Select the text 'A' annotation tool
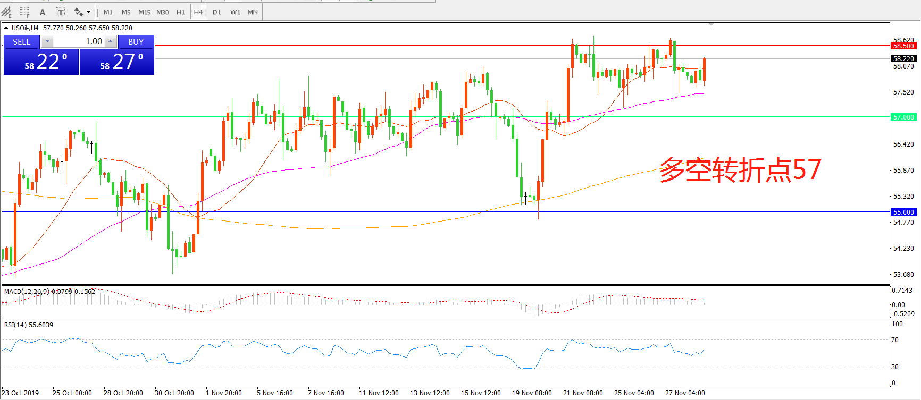Screen dimensions: 921x400 pos(43,12)
